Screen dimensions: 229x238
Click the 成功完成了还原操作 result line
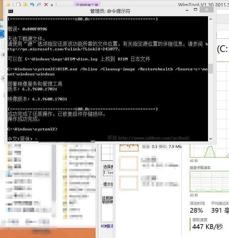coord(56,114)
